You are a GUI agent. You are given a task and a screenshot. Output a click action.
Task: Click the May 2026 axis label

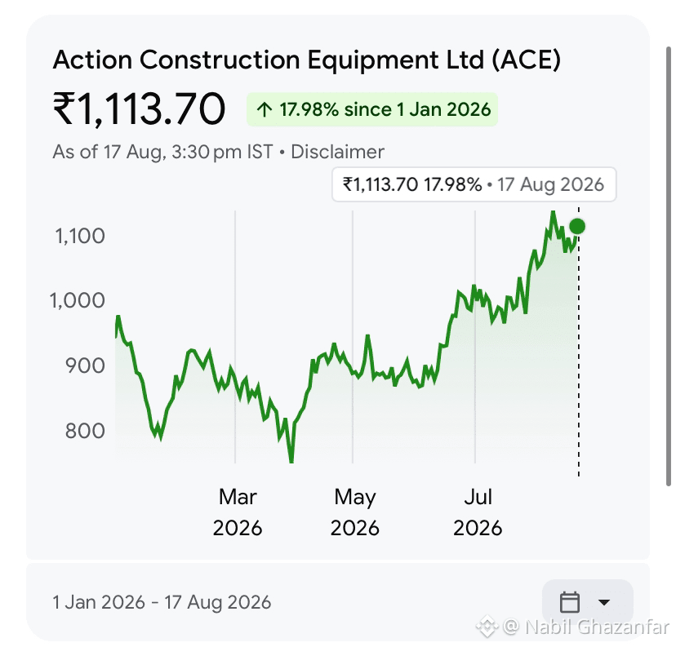(x=355, y=512)
